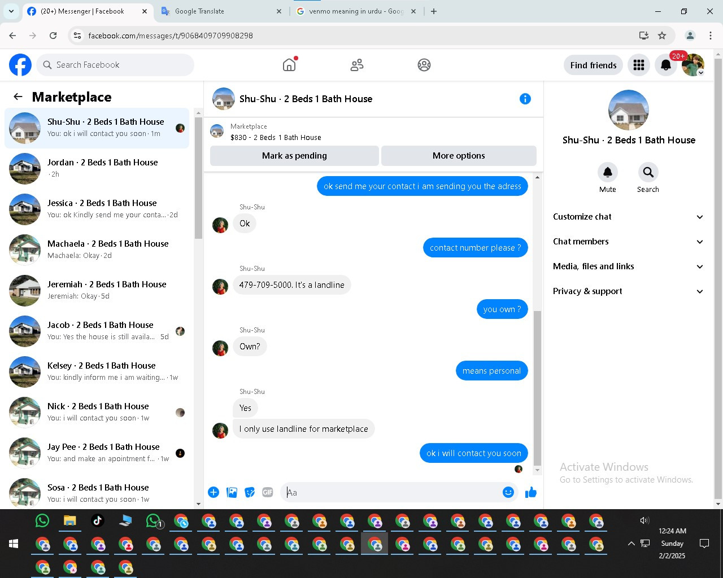723x578 pixels.
Task: Open the $830 2 Beds 1 Bath House listing link
Action: coord(276,137)
